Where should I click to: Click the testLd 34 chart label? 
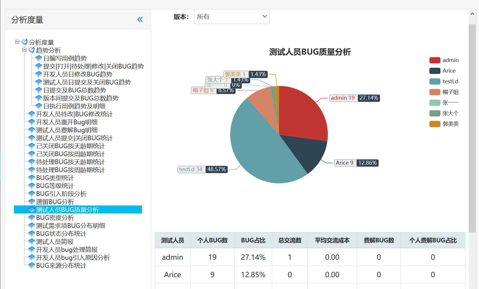(203, 169)
